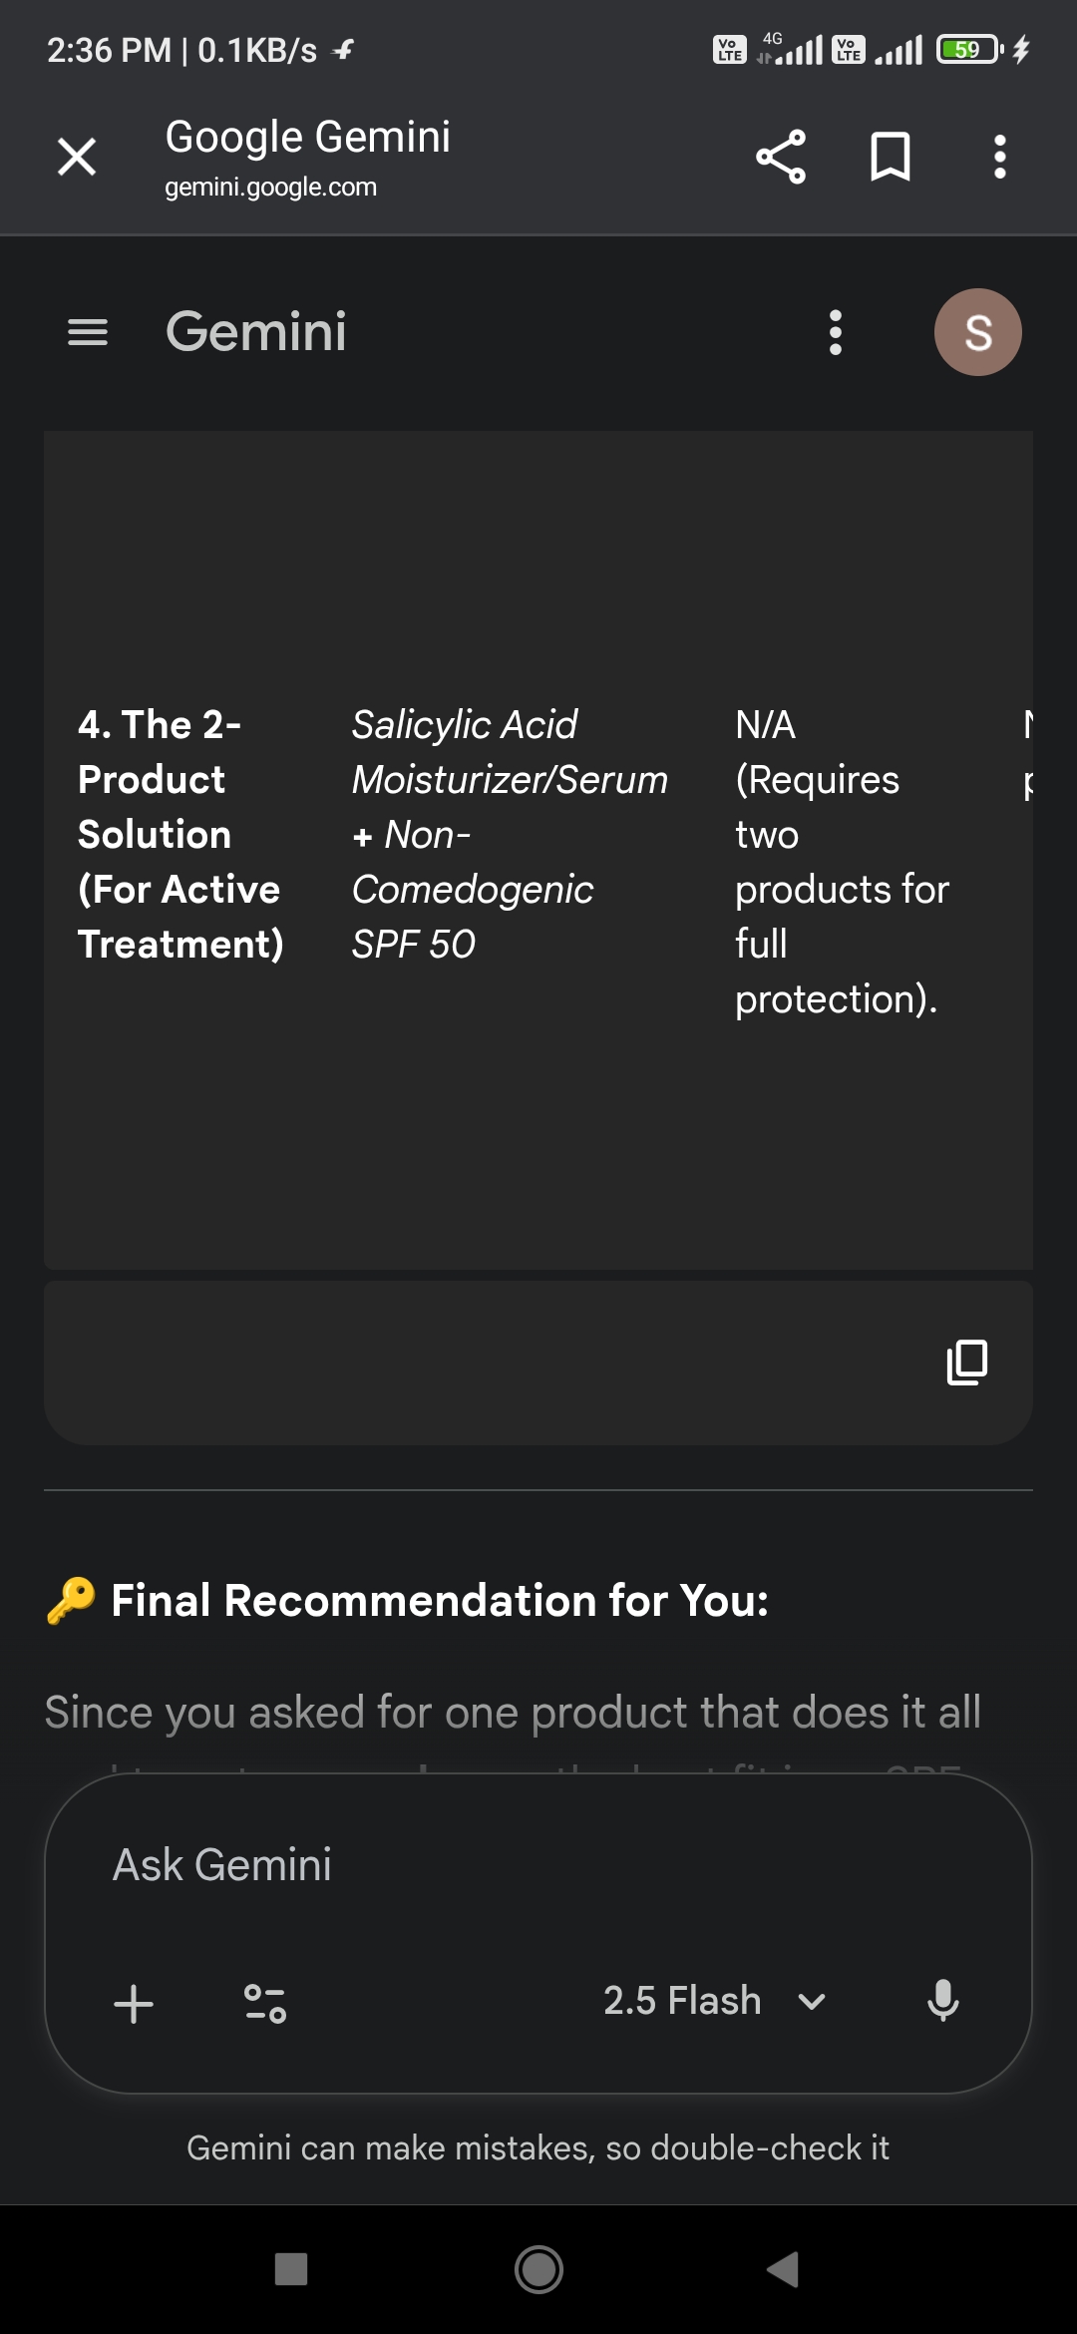Expand the 2.5 Flash model selector
1077x2334 pixels.
682,2001
